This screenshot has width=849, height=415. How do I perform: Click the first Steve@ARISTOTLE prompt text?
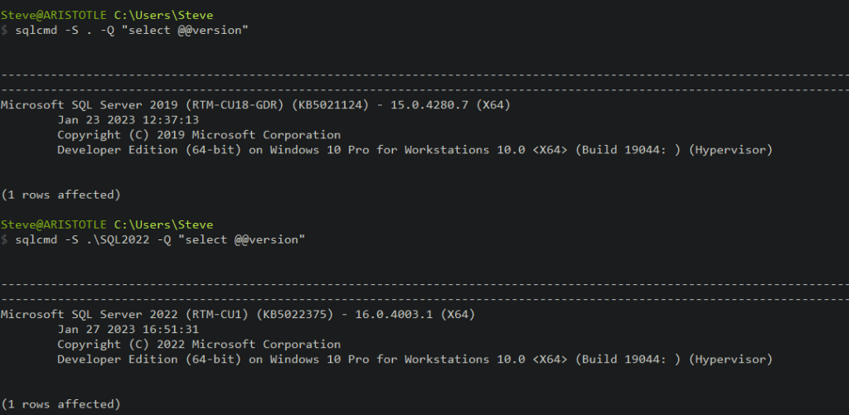tap(54, 15)
